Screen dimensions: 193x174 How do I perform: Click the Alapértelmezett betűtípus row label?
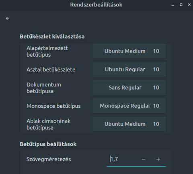47,51
